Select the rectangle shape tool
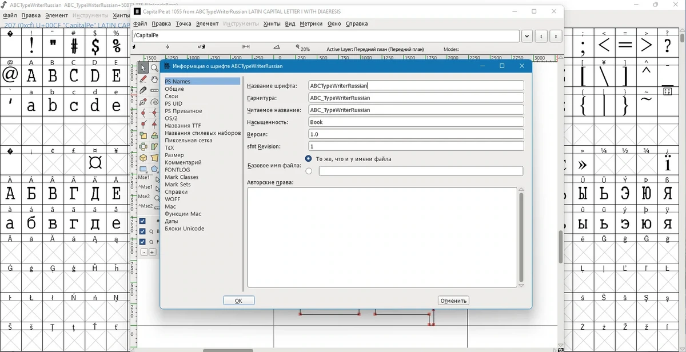Image resolution: width=686 pixels, height=352 pixels. (x=143, y=169)
